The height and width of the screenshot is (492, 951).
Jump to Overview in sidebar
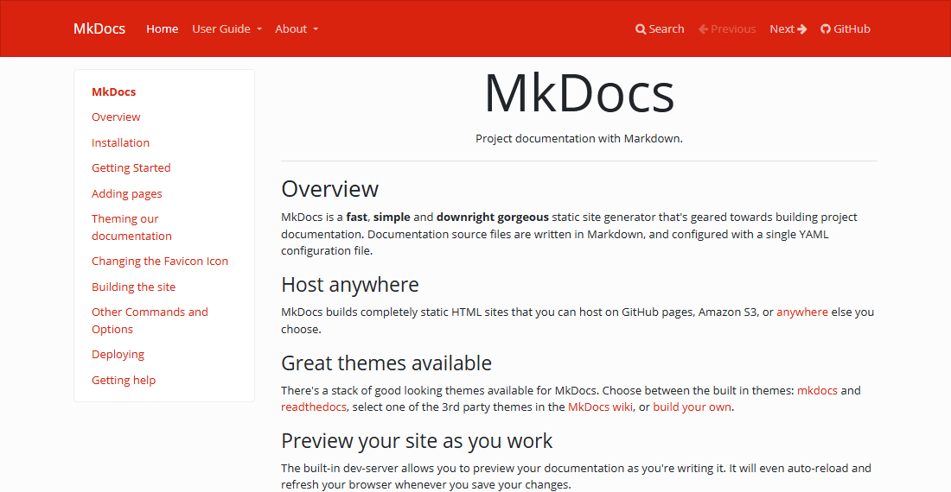(116, 117)
